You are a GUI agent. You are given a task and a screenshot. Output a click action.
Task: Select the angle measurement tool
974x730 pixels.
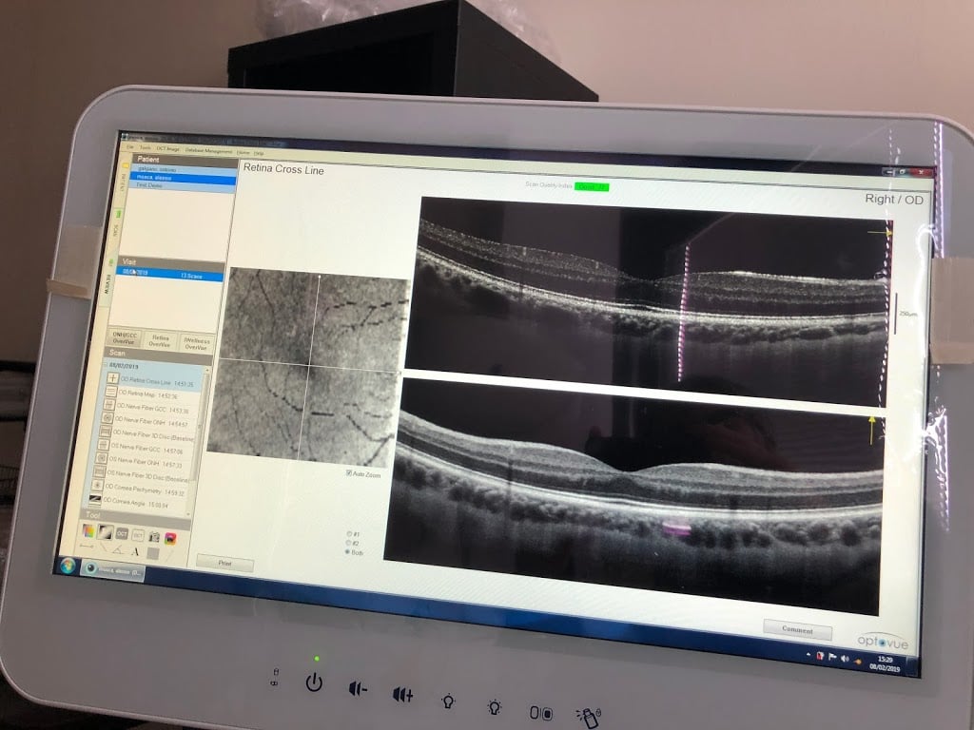click(119, 550)
